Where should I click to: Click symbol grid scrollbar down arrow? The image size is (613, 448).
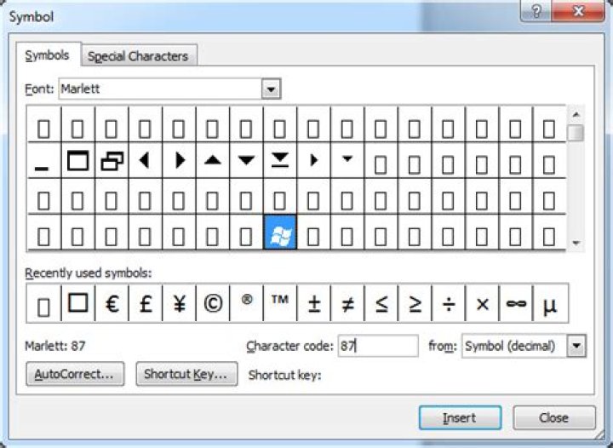click(576, 243)
